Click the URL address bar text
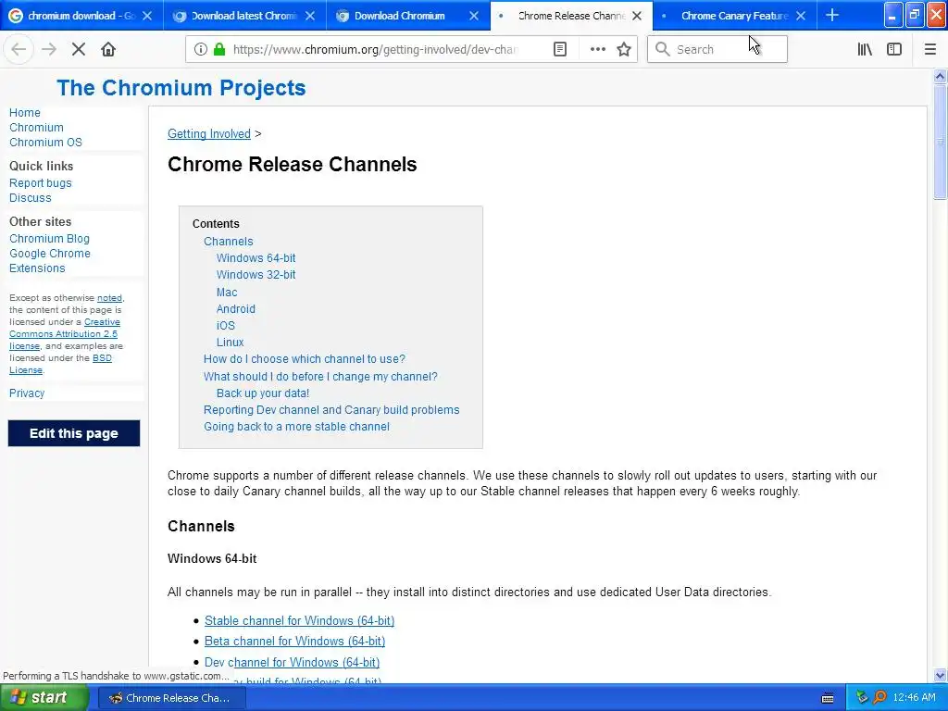This screenshot has height=711, width=948. 375,50
